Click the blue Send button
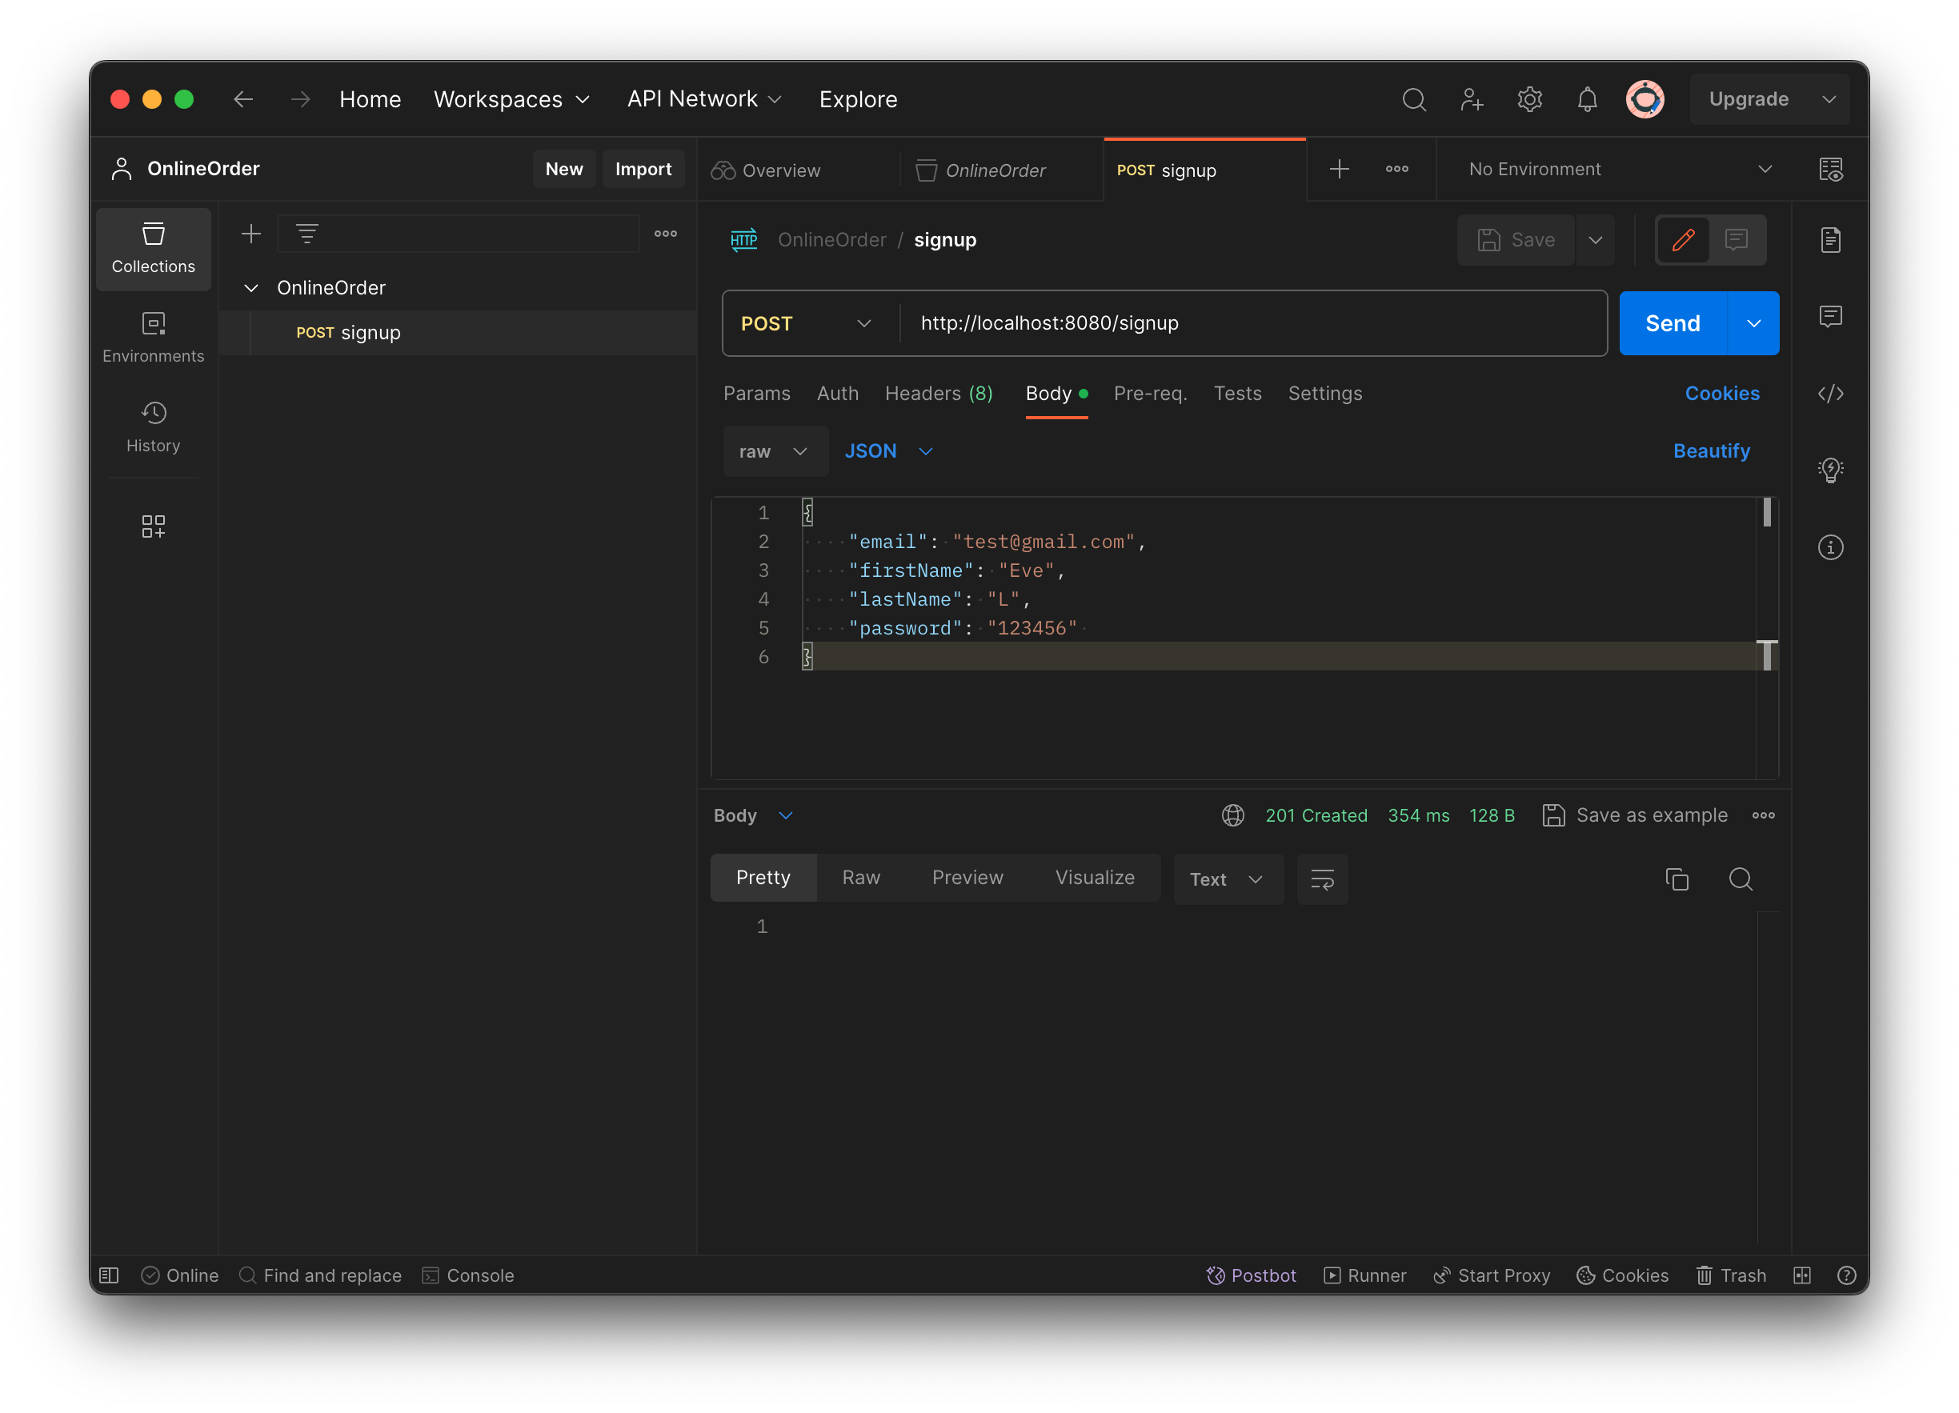This screenshot has width=1959, height=1413. (1672, 324)
